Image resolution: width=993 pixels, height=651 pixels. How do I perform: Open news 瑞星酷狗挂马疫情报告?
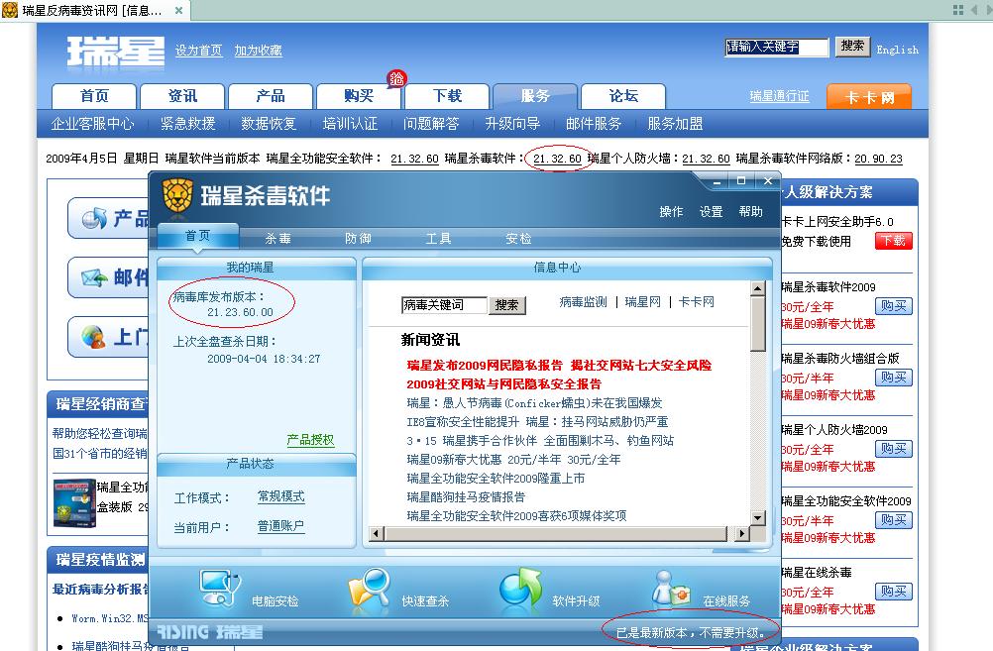pyautogui.click(x=466, y=497)
